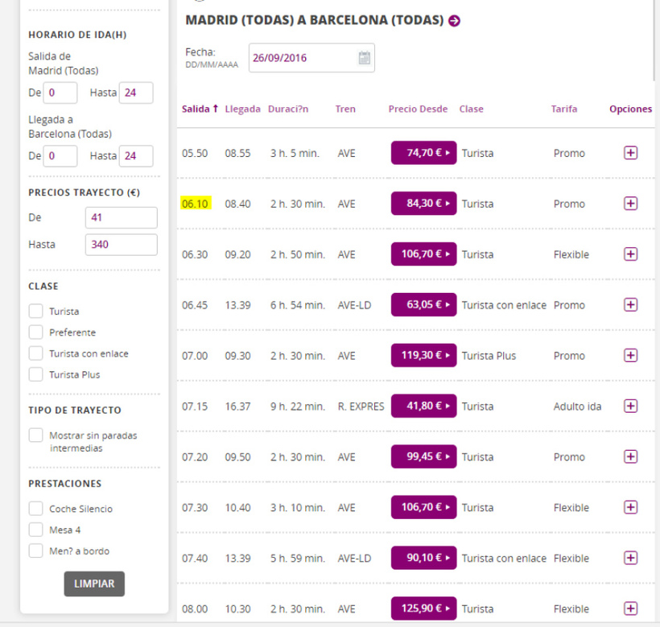Click the Fecha date input field
The width and height of the screenshot is (660, 627).
[302, 57]
